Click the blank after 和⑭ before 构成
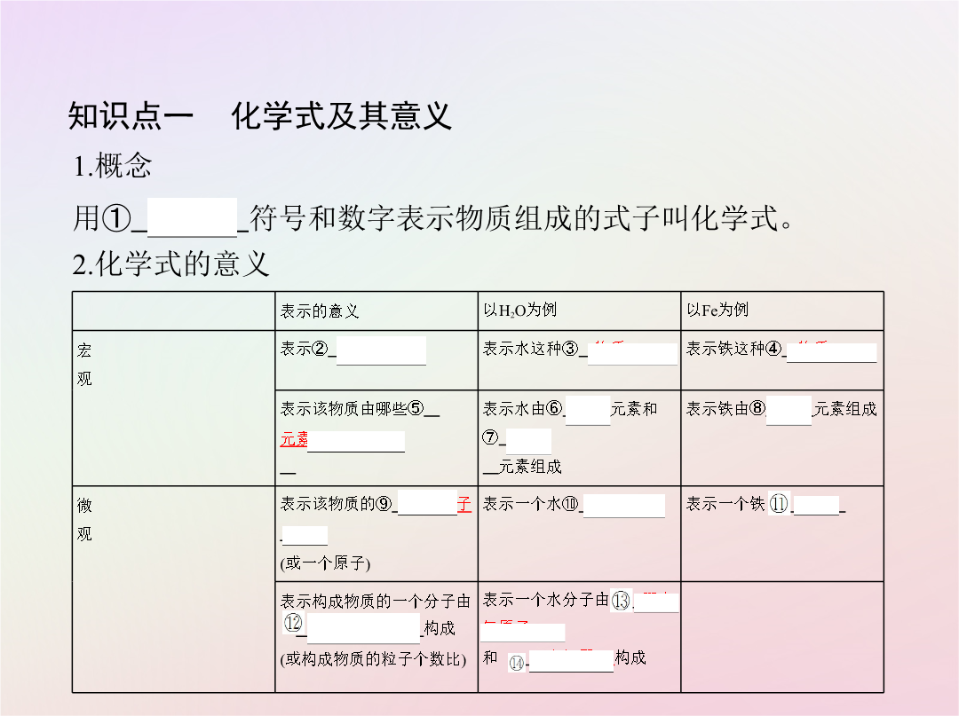 [x=571, y=662]
